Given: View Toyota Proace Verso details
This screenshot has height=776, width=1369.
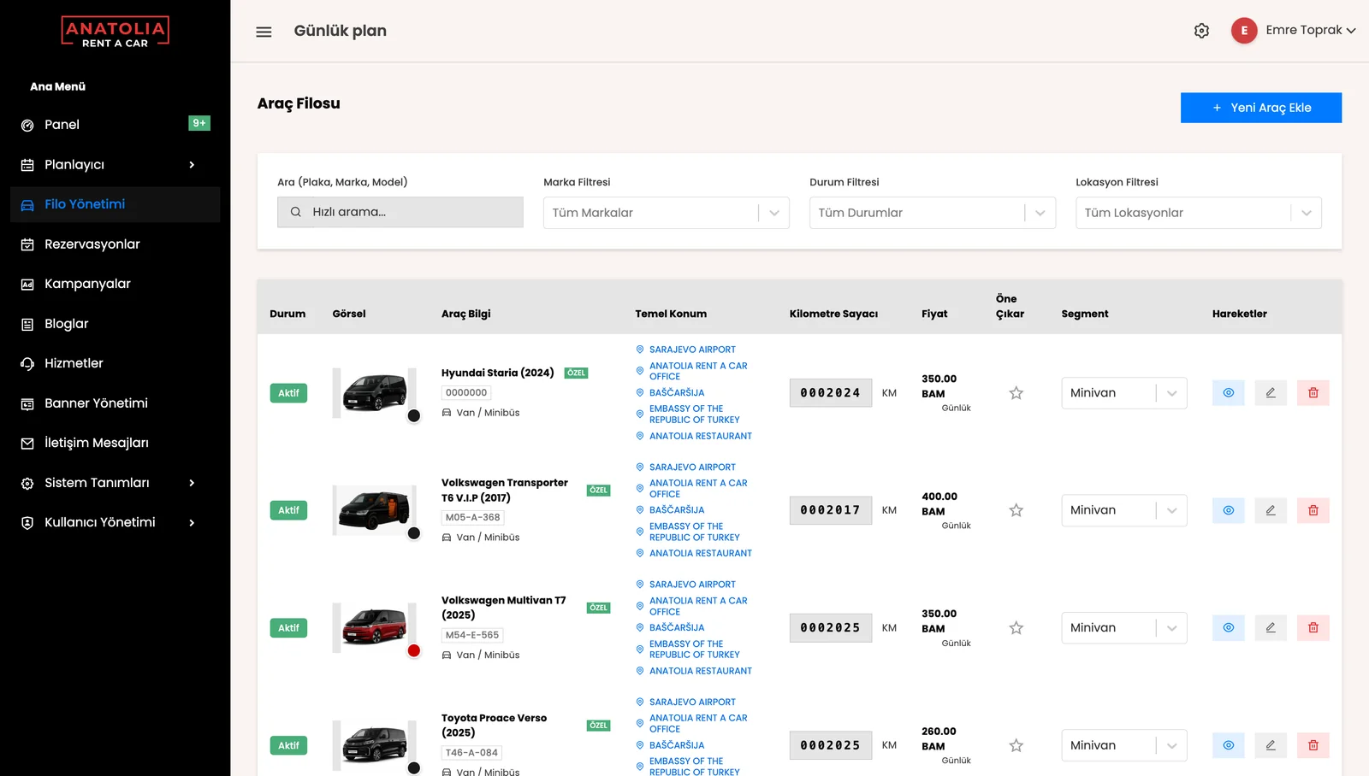Looking at the screenshot, I should pos(1228,745).
